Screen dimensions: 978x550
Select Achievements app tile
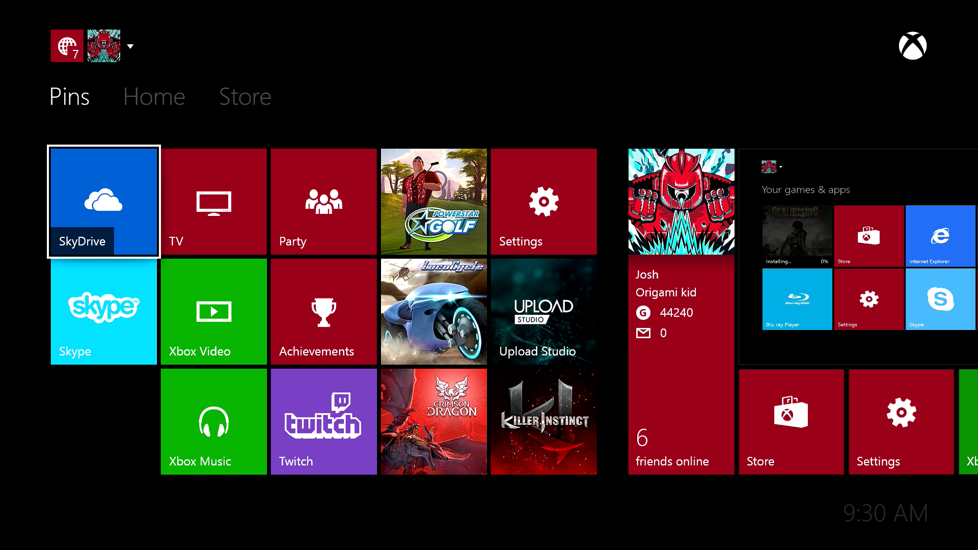coord(324,312)
